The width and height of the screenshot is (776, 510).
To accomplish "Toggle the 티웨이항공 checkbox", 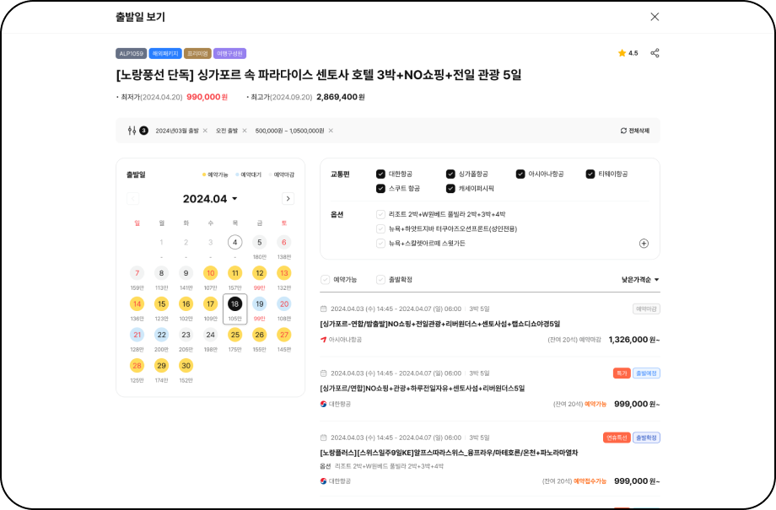I will click(590, 174).
